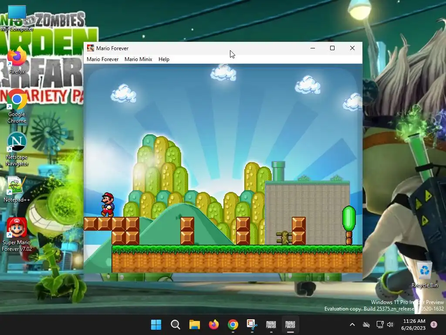
Task: Minimize the Mario Forever window
Action: (313, 48)
